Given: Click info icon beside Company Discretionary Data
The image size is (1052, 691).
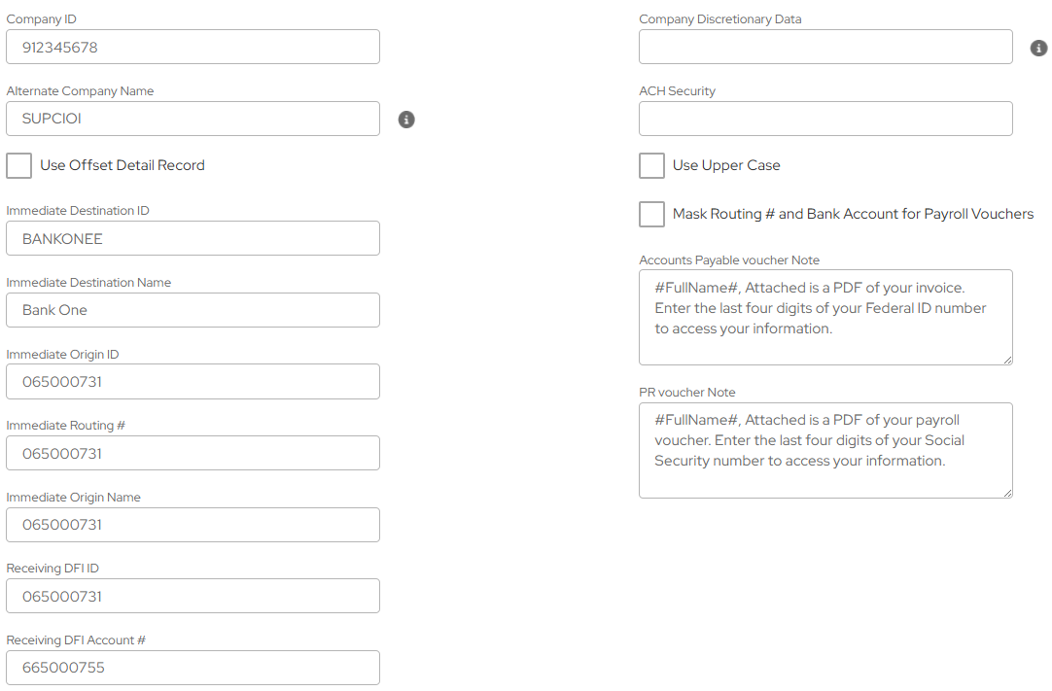Looking at the screenshot, I should (x=1038, y=48).
